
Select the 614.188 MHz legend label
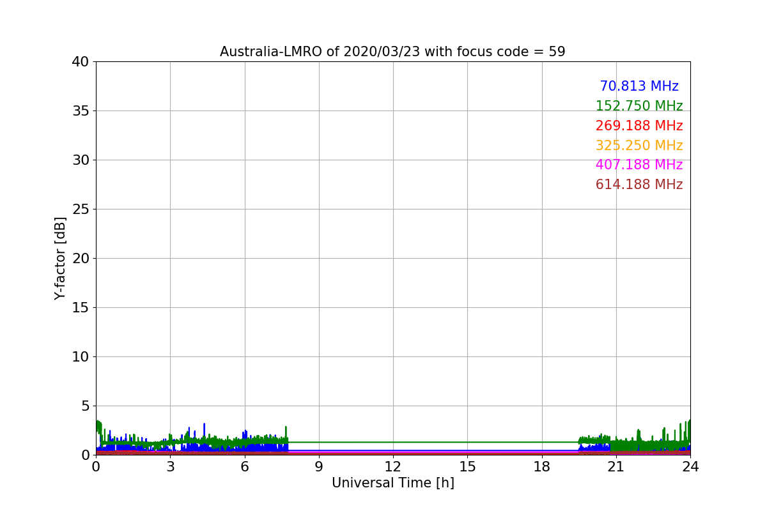[x=639, y=185]
